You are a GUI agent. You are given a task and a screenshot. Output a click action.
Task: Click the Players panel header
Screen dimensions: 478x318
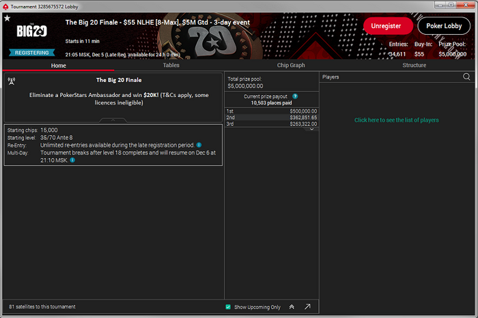[331, 77]
